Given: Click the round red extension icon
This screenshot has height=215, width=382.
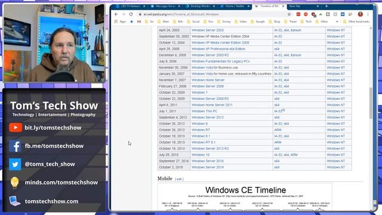Looking at the screenshot, I should (x=306, y=14).
